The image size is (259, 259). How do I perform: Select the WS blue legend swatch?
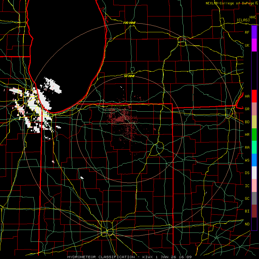[x=254, y=160]
